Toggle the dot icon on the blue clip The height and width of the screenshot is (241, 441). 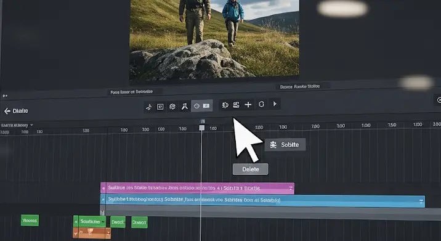click(x=103, y=200)
